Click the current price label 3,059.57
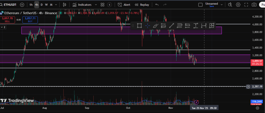265x113 pixels. point(257,61)
